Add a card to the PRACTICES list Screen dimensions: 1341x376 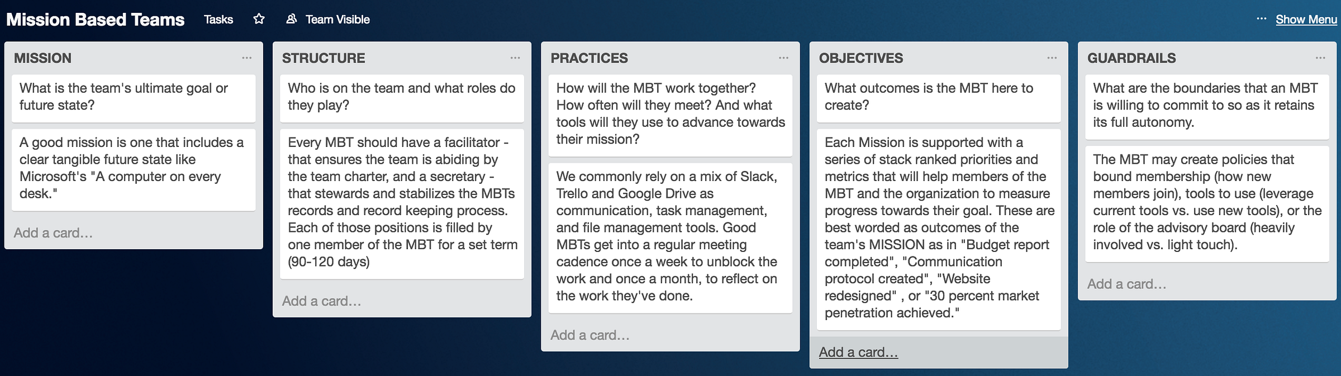pyautogui.click(x=590, y=335)
